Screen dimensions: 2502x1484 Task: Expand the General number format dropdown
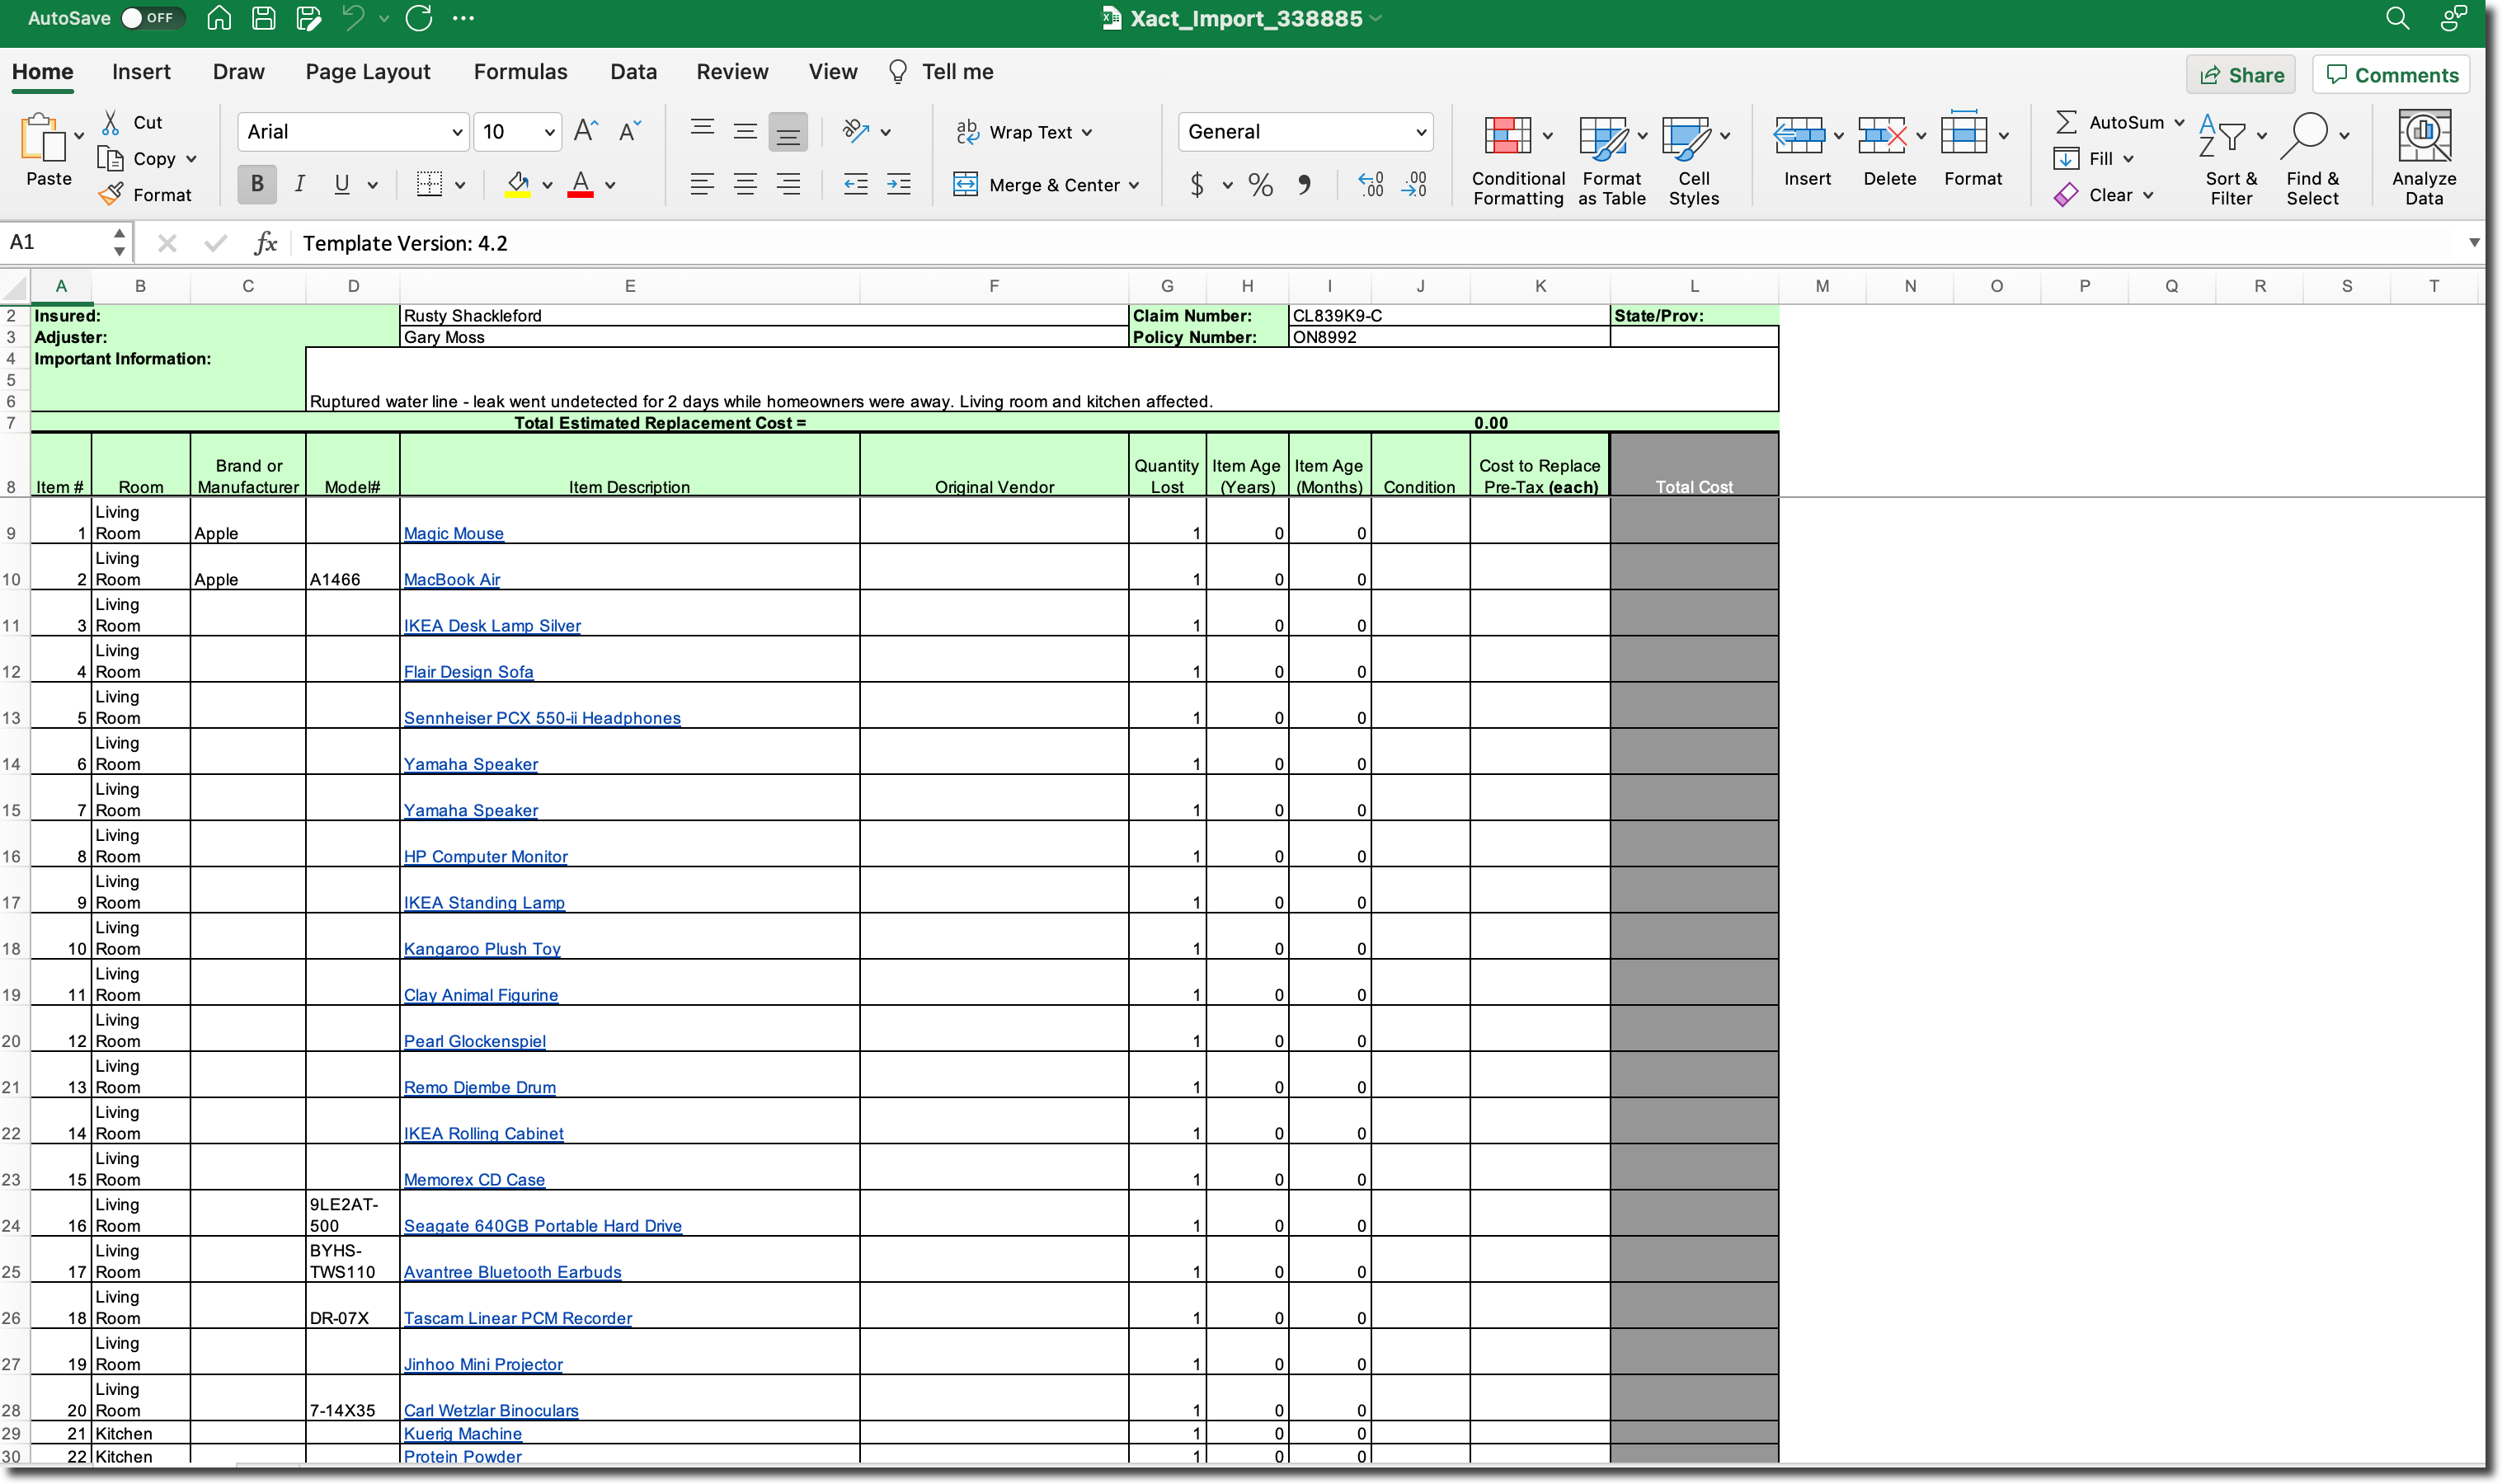coord(1420,132)
